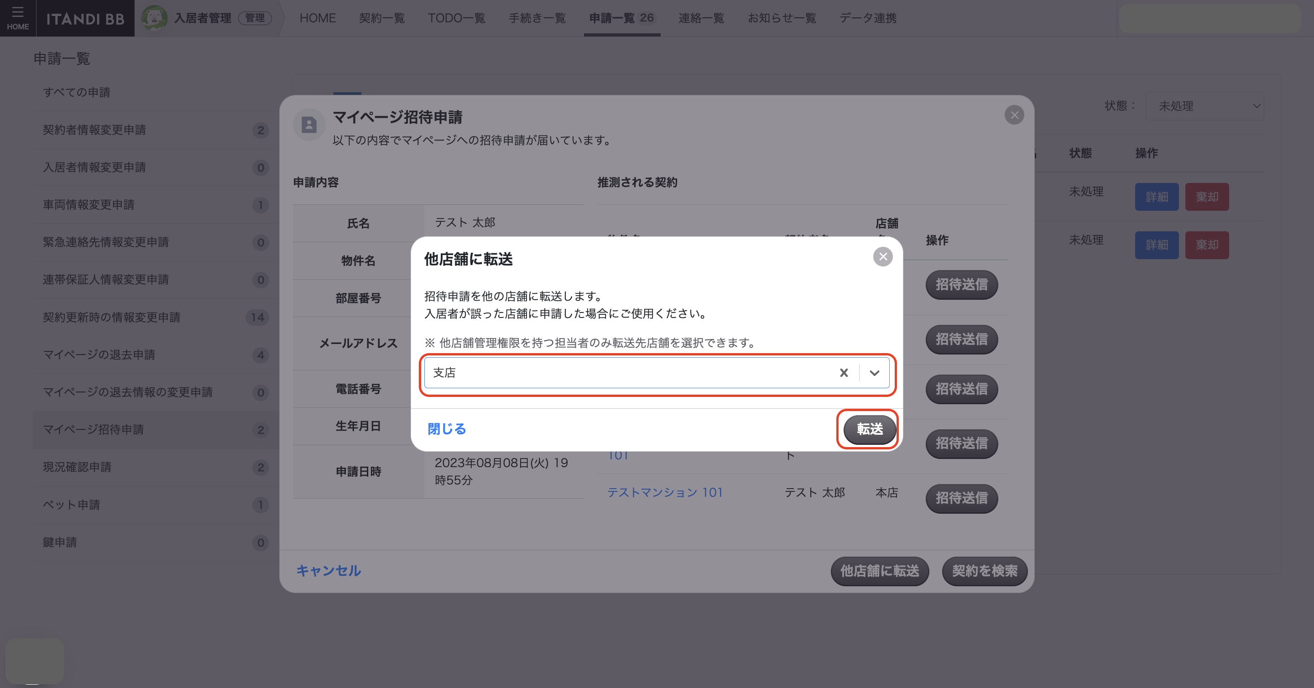Click the bear mascot 入居者管理 icon
Viewport: 1314px width, 688px height.
click(x=154, y=18)
